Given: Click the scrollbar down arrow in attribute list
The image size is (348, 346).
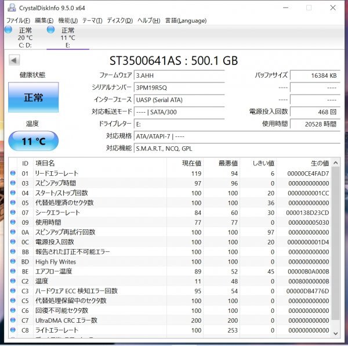Looking at the screenshot, I should (x=336, y=333).
